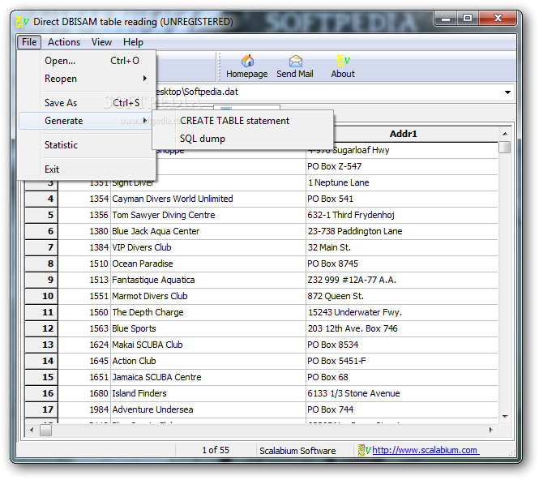This screenshot has width=539, height=480.
Task: Expand the Reopen submenu
Action: [88, 79]
